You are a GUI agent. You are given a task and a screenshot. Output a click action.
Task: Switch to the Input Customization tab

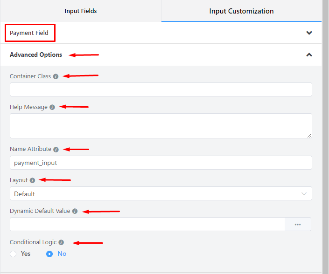241,11
